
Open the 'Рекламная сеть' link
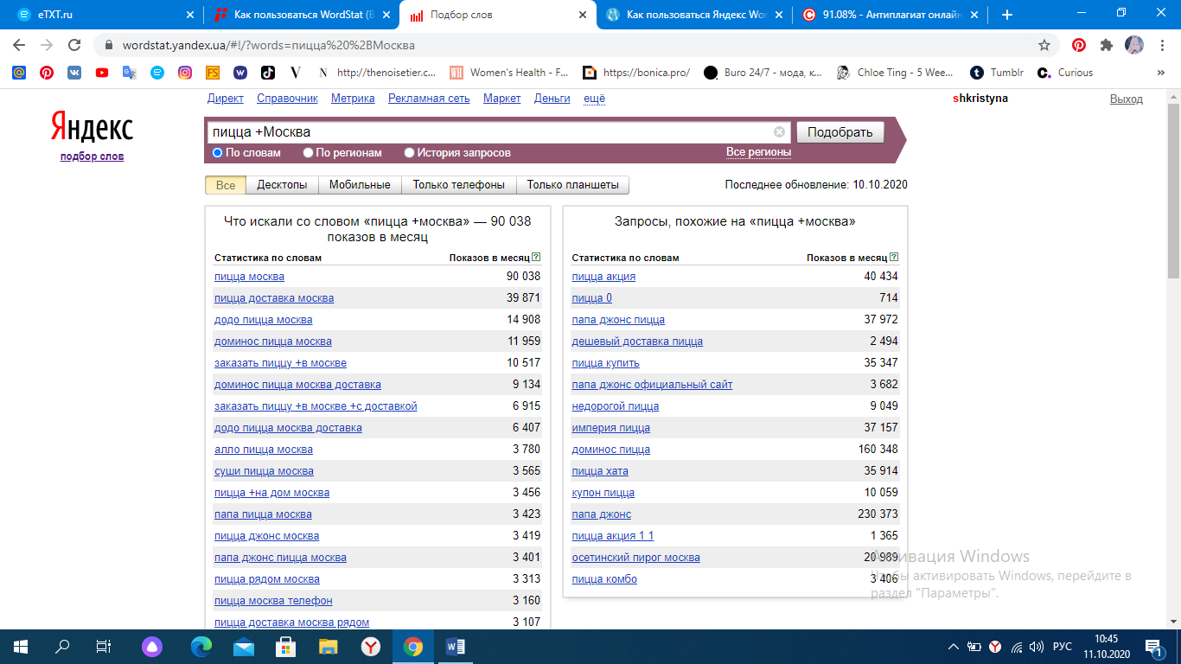tap(429, 99)
